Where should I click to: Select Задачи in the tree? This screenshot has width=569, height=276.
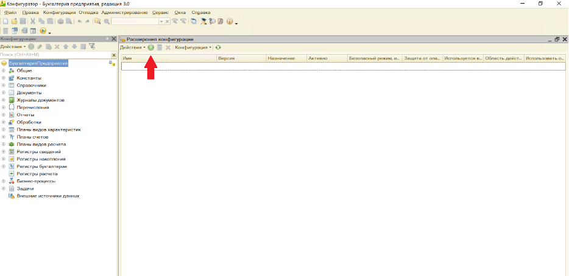point(25,188)
